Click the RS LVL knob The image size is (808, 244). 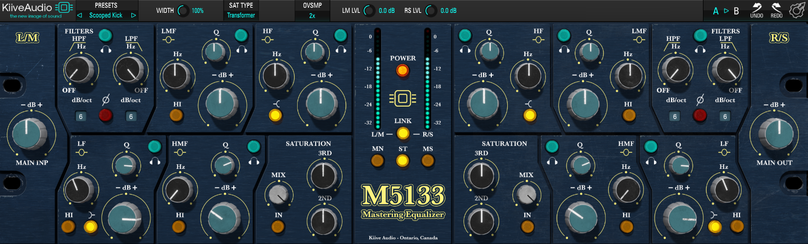431,10
